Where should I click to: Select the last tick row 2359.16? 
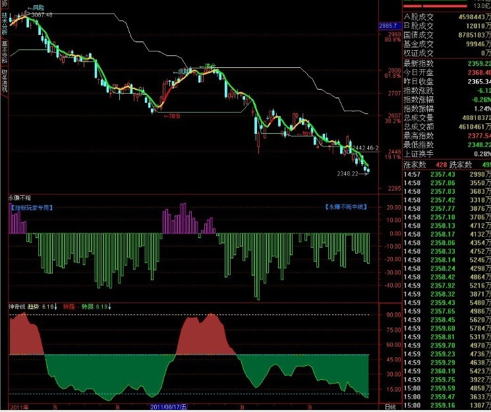click(447, 405)
